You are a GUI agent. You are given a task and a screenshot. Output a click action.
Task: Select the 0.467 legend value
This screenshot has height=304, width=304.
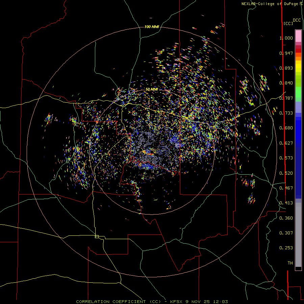pyautogui.click(x=286, y=188)
